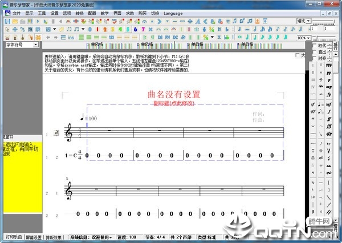The height and width of the screenshot is (243, 342).
Task: Insert numbered note 0 (blue)
Action: pos(90,29)
